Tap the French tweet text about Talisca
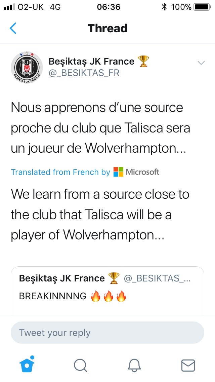Image resolution: width=215 pixels, height=382 pixels. 100,128
